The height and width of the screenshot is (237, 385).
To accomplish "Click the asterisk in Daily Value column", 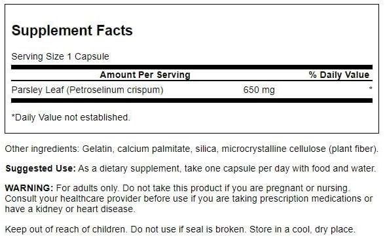I will (371, 88).
